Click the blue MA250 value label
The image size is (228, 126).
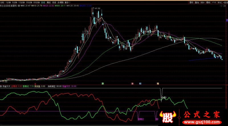click(85, 6)
